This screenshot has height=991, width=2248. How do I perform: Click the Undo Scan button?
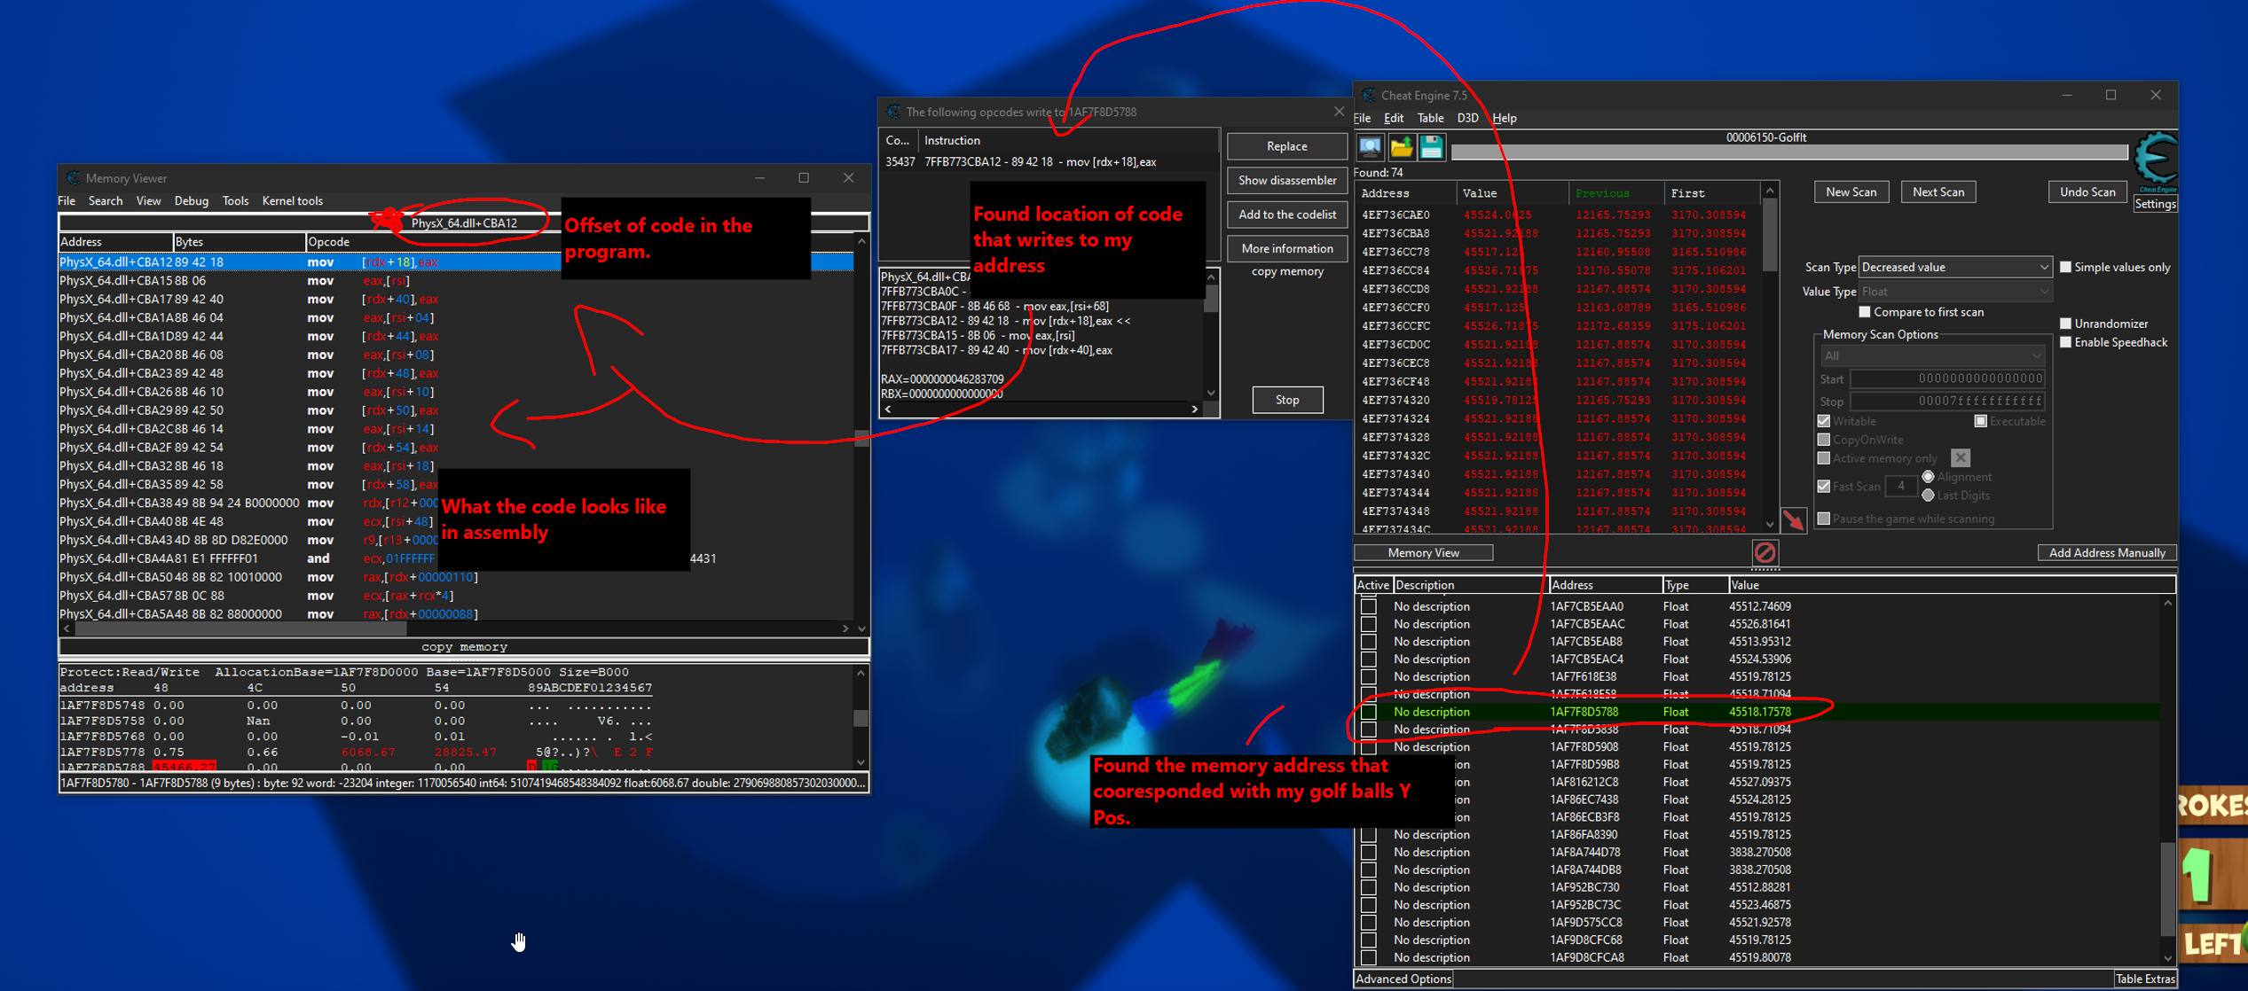coord(2087,192)
